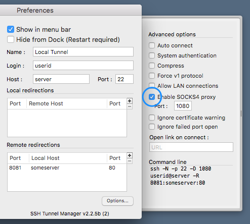The width and height of the screenshot is (250, 224).
Task: Toggle System authentication checkbox
Action: point(152,55)
